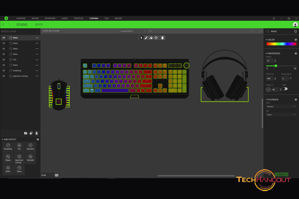Open PLAYBACK section help icon
The height and width of the screenshot is (199, 299).
tap(296, 100)
